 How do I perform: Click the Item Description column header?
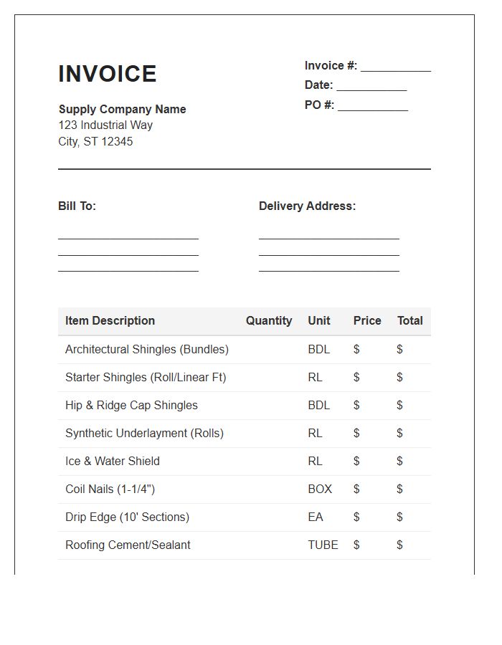pos(110,320)
